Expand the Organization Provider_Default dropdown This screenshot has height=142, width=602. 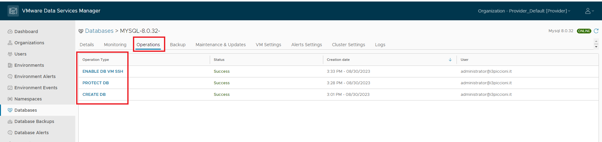[x=524, y=11]
